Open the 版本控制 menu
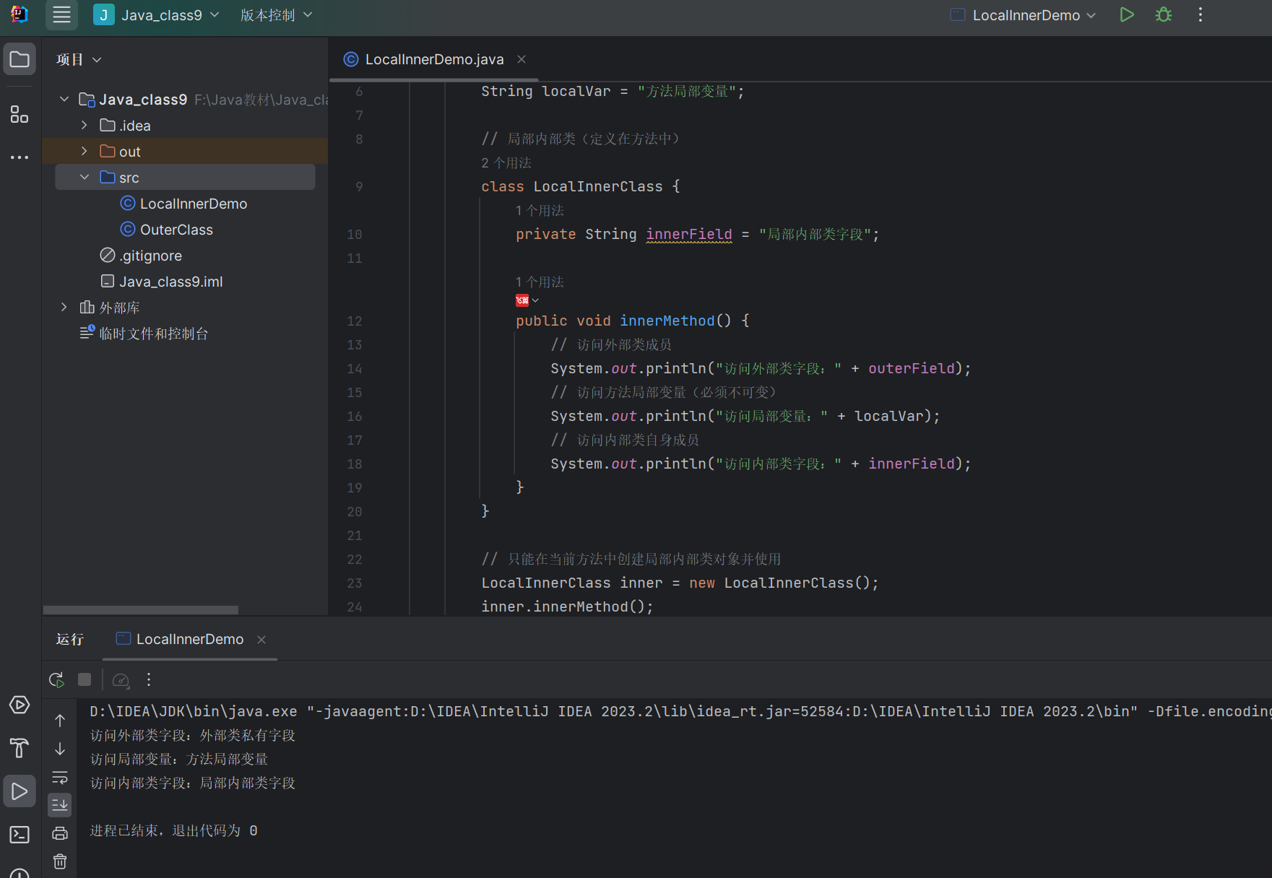Screen dimensions: 1272x878 point(276,15)
